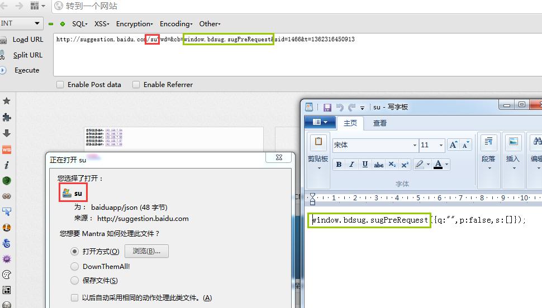Click the orange WS sidebar icon

point(7,150)
